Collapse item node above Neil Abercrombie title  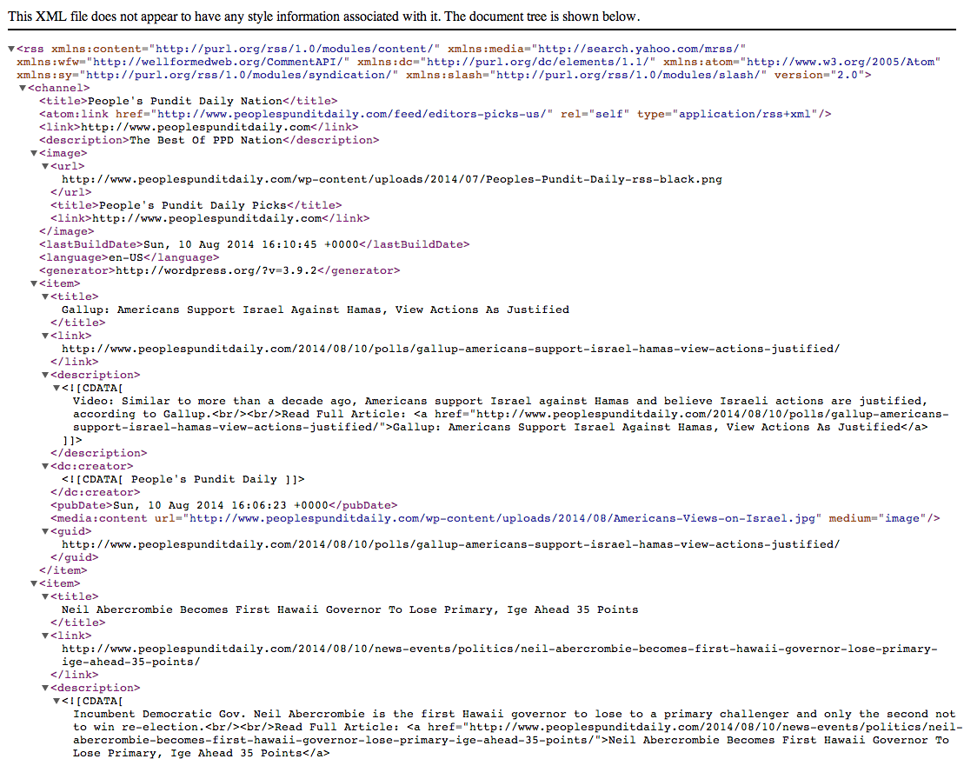(35, 583)
